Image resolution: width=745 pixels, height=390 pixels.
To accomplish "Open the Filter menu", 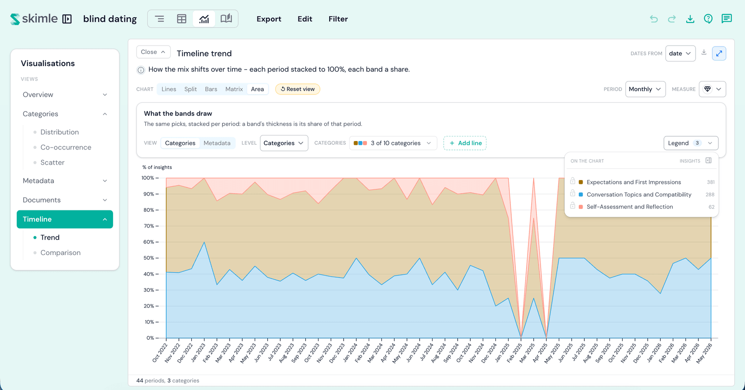I will coord(338,19).
